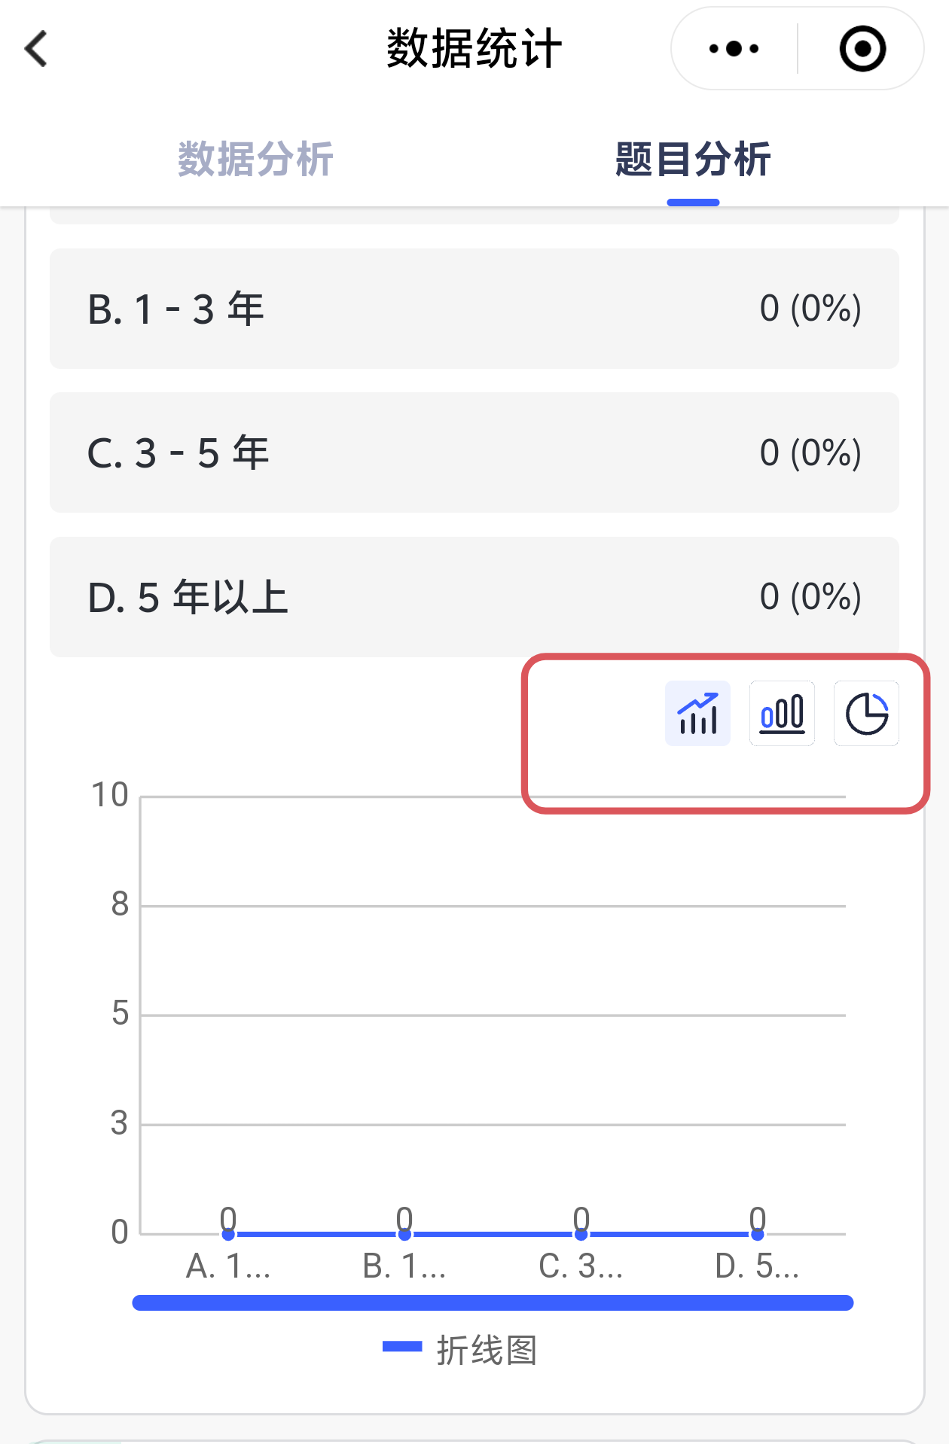Switch to line chart view
This screenshot has width=949, height=1444.
click(x=697, y=714)
